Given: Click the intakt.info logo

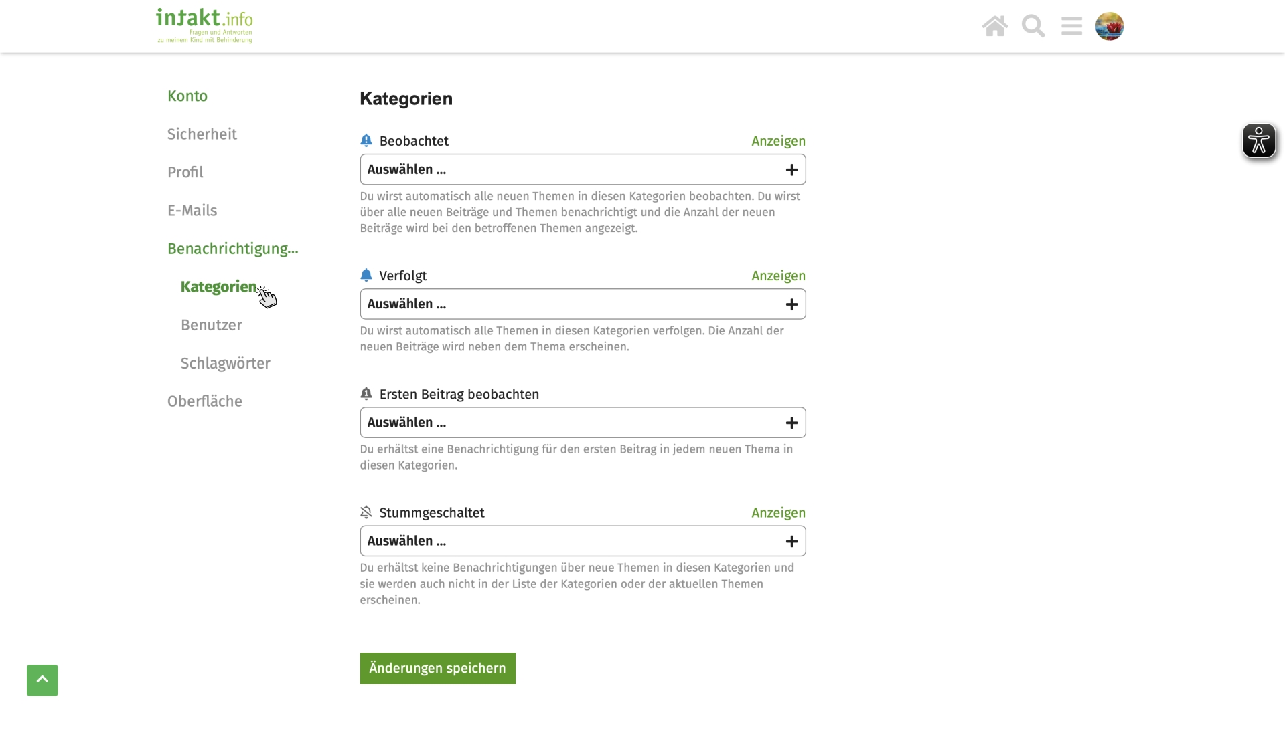Looking at the screenshot, I should pos(204,26).
